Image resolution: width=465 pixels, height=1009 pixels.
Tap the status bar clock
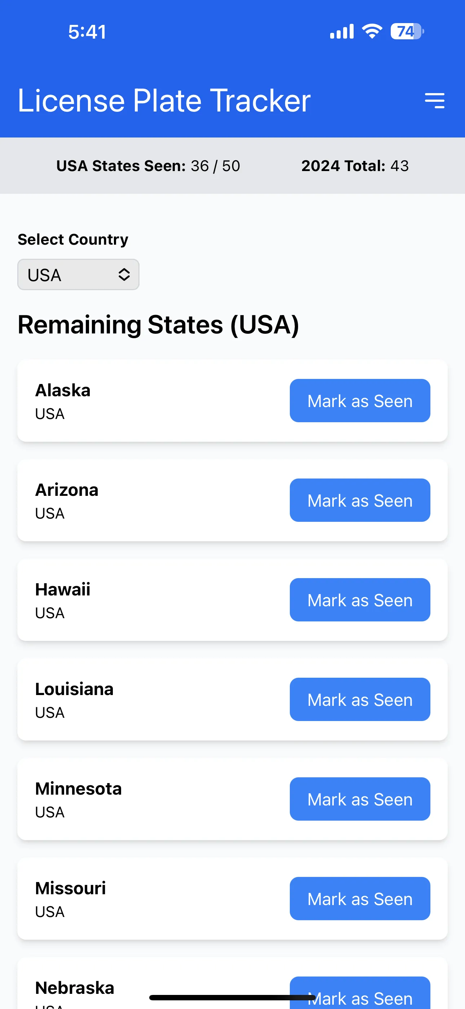pyautogui.click(x=87, y=32)
